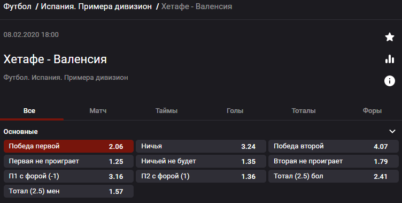Select Первая не проиграет 1.25 bet
402x203 pixels.
click(x=69, y=161)
